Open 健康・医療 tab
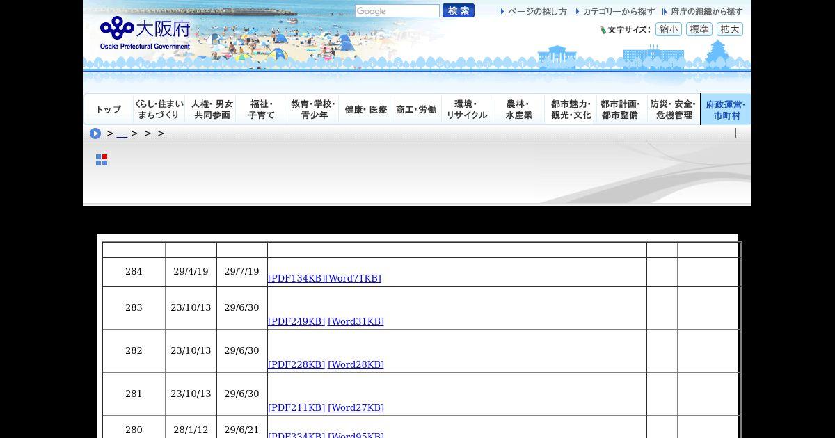 coord(365,109)
